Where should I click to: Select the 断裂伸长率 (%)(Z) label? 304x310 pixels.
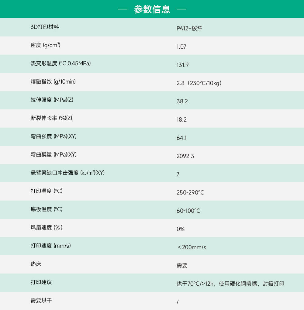51,118
